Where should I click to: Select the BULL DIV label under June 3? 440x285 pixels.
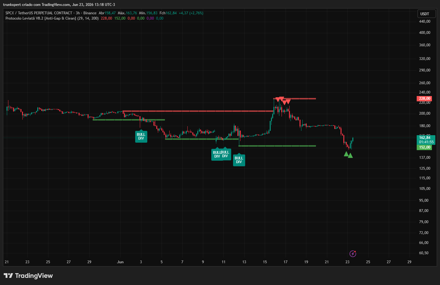[x=141, y=136]
